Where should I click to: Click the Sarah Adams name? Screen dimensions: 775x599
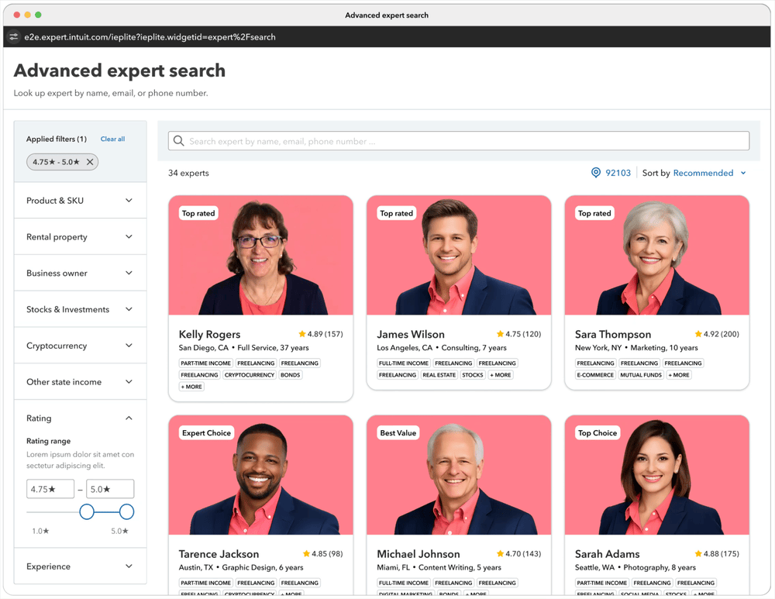pos(607,554)
